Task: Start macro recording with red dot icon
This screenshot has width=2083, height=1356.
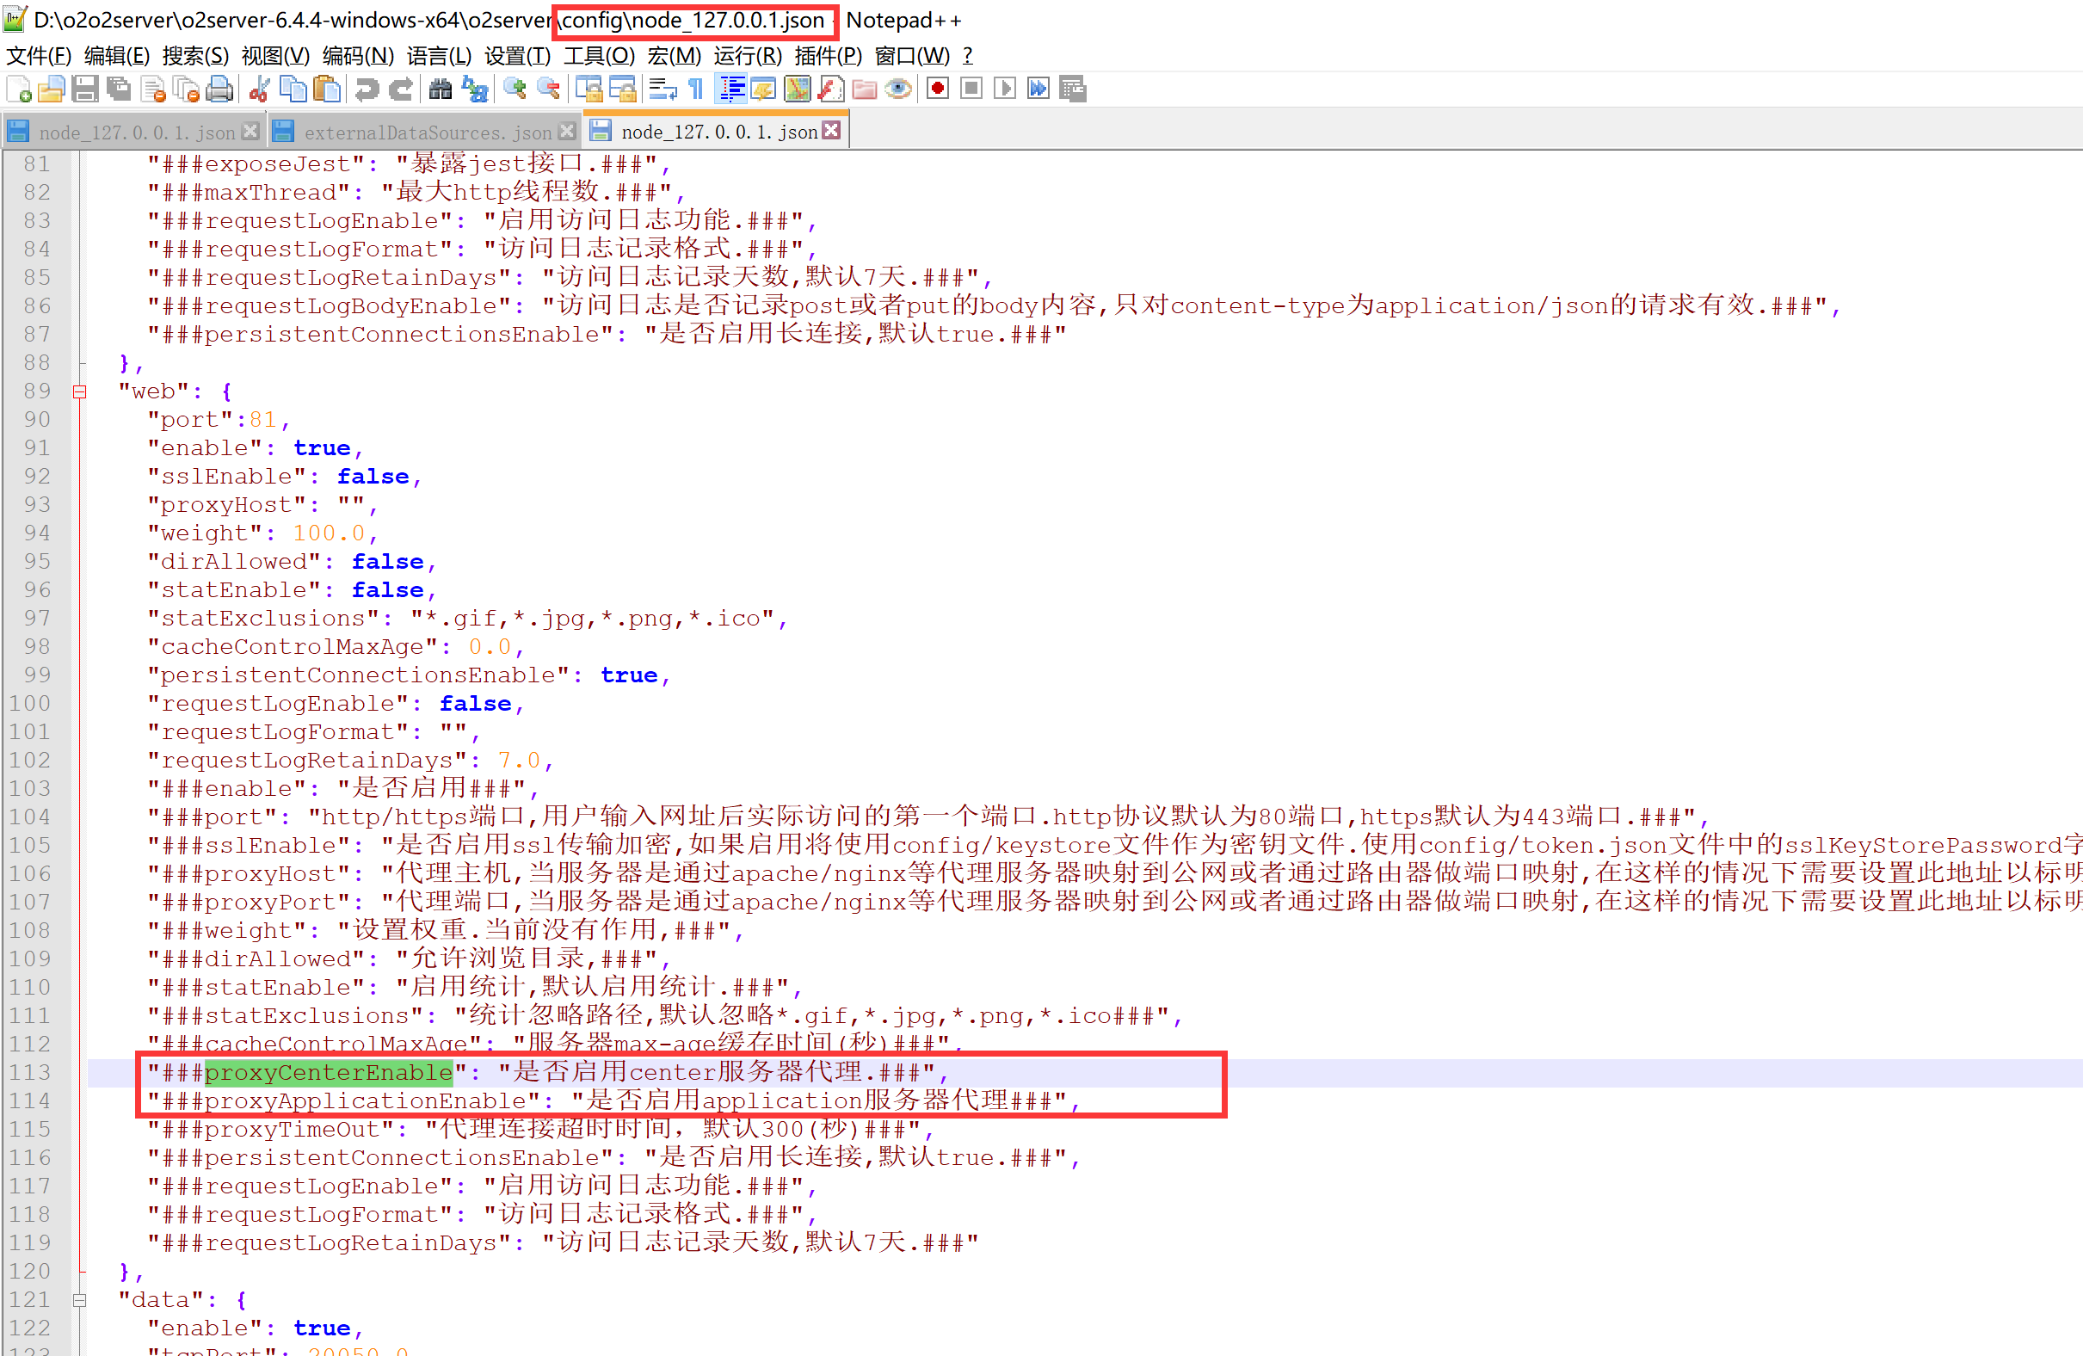Action: tap(937, 89)
